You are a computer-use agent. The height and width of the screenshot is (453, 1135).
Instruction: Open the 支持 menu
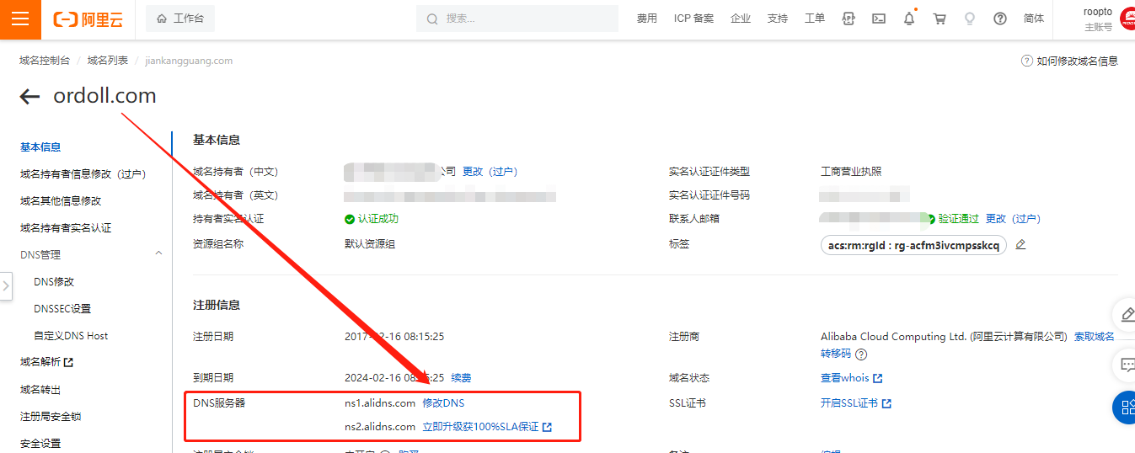pos(778,19)
